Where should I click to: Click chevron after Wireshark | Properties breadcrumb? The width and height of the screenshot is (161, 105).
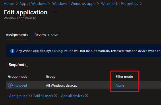pyautogui.click(x=141, y=4)
